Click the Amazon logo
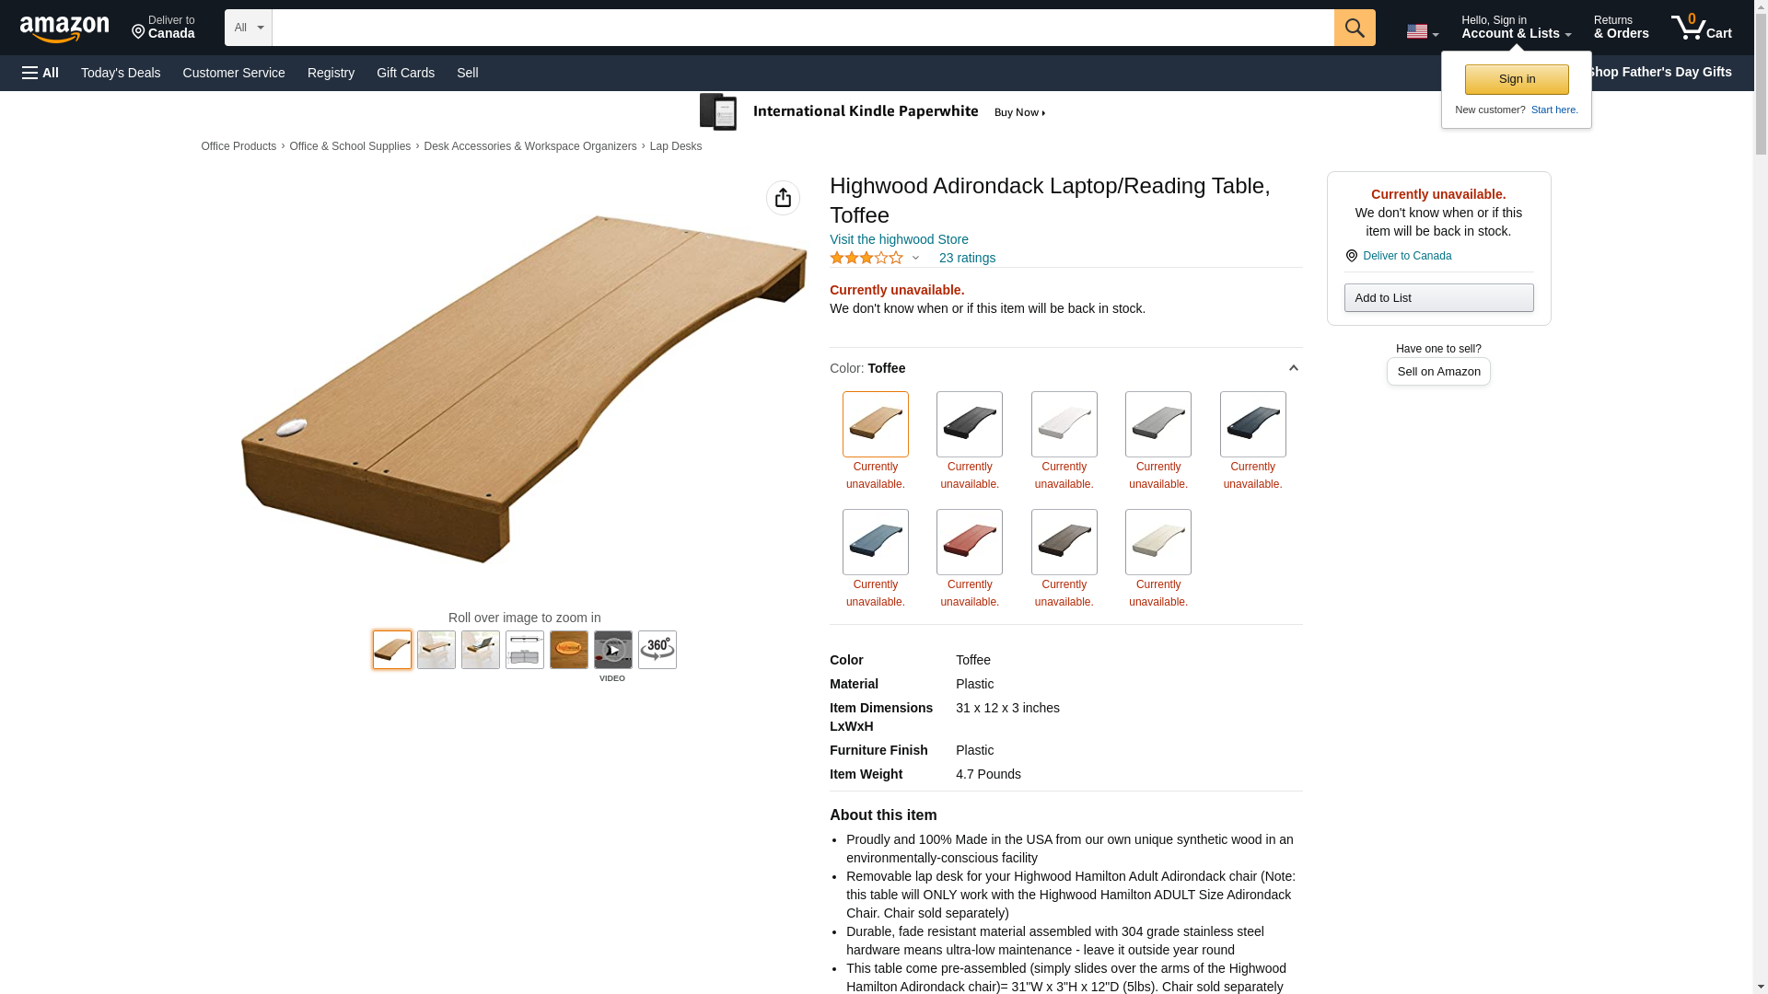Image resolution: width=1768 pixels, height=994 pixels. (64, 29)
